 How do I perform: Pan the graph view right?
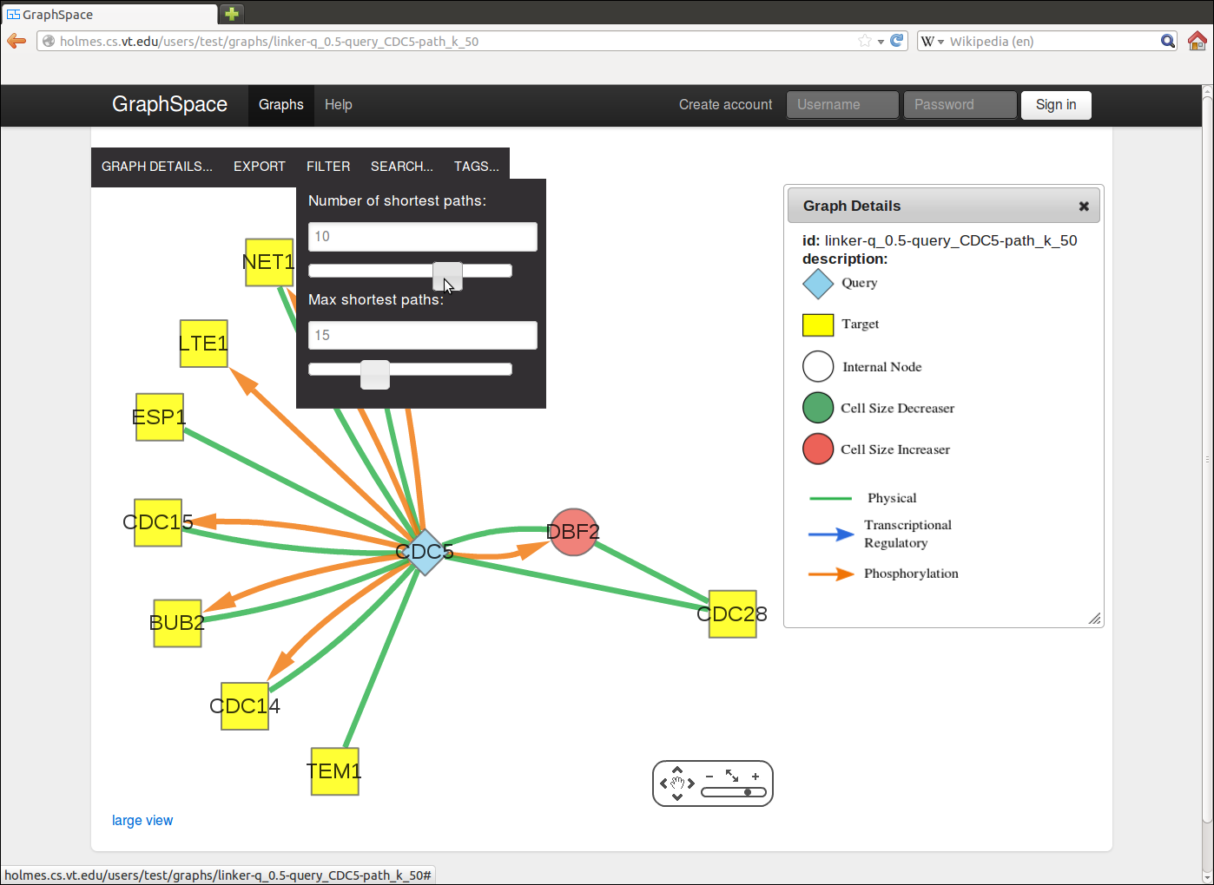click(691, 783)
